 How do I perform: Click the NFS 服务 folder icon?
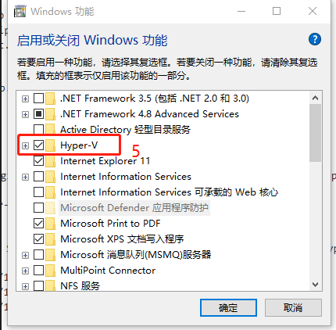tap(50, 286)
